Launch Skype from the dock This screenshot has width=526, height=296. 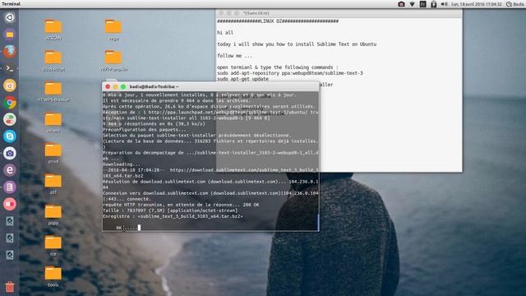click(x=9, y=136)
